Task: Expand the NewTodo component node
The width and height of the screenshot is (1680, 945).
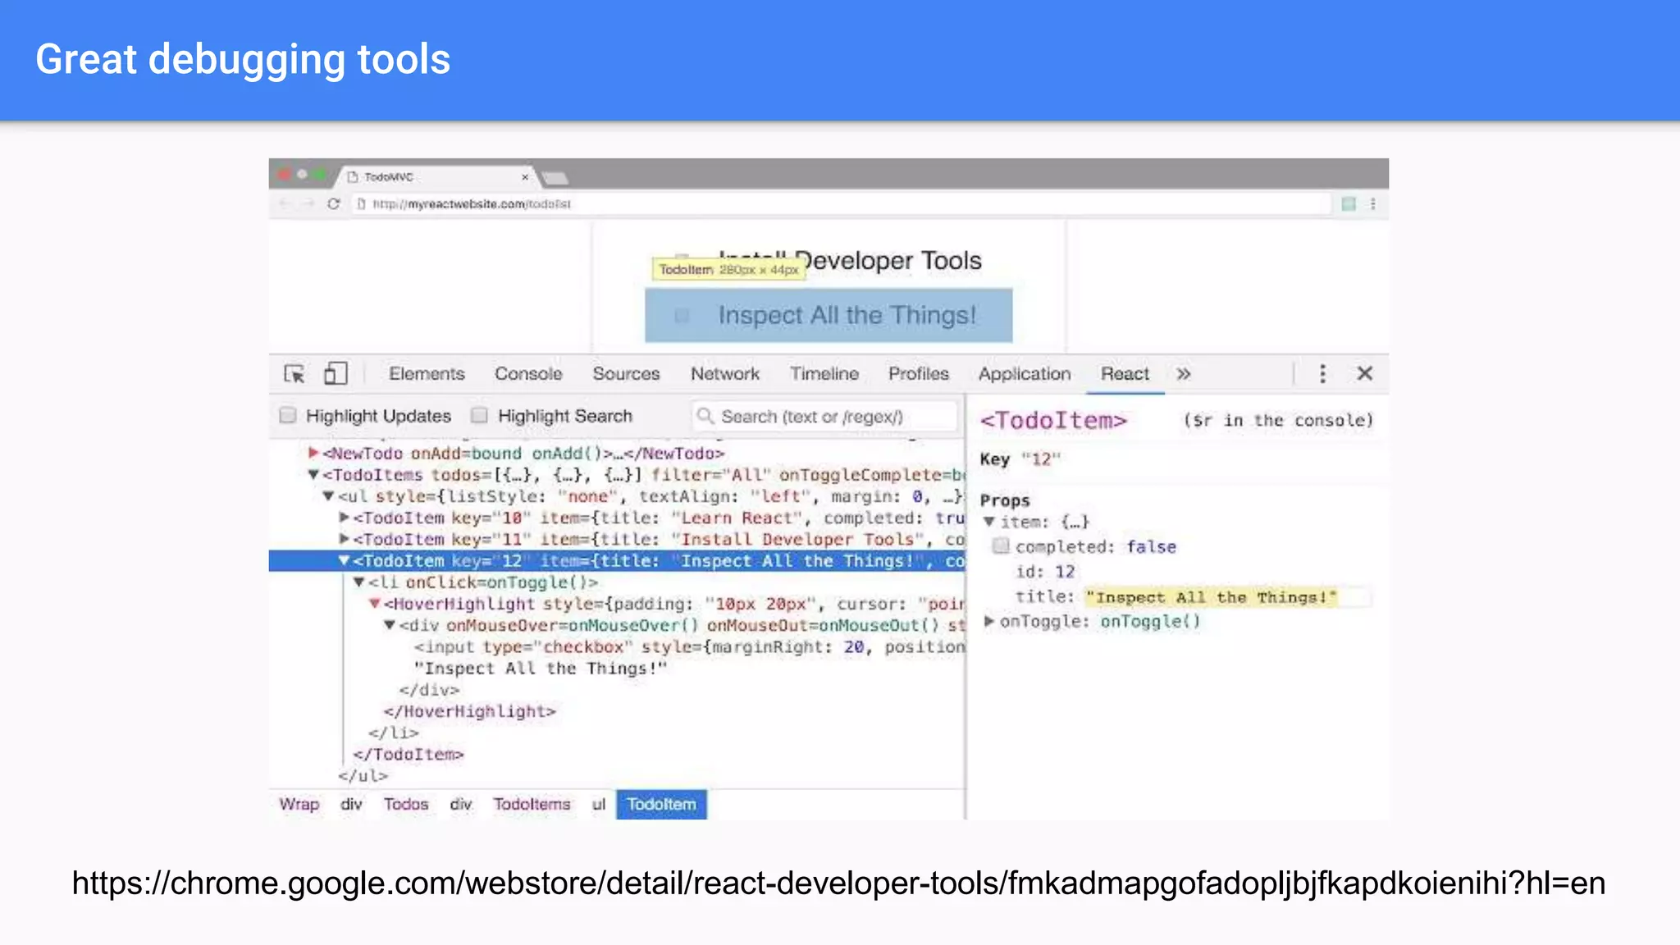Action: click(x=313, y=453)
